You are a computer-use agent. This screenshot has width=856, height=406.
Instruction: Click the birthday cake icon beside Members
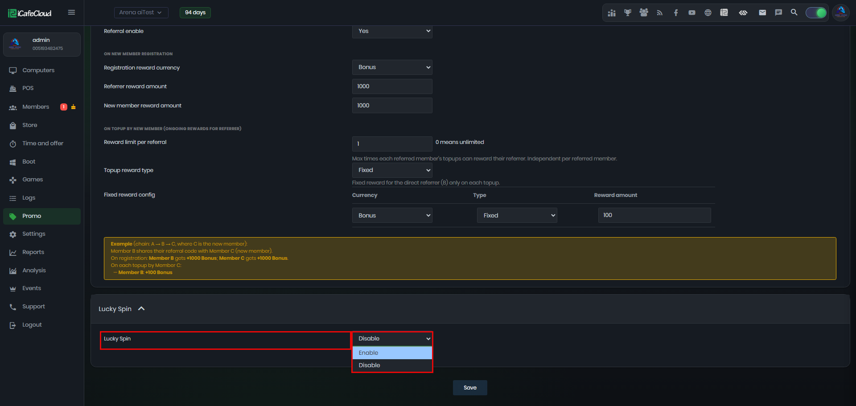(74, 107)
